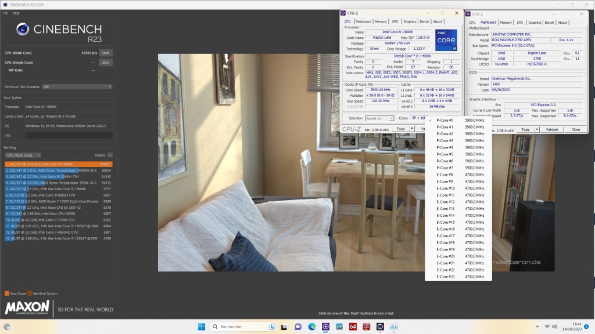The image size is (595, 334).
Task: Click the Cinebench R23 logo icon
Action: (23, 29)
